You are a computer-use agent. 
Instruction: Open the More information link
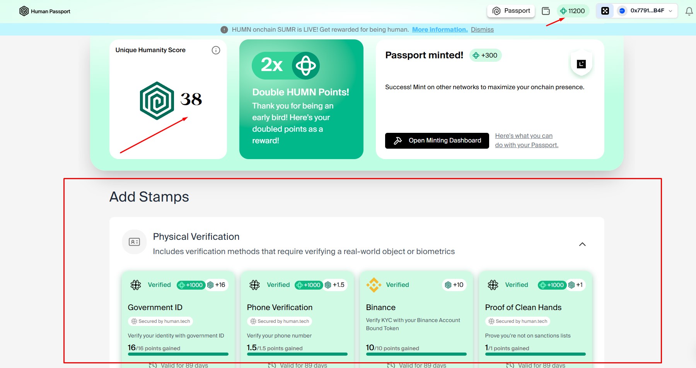click(x=440, y=30)
